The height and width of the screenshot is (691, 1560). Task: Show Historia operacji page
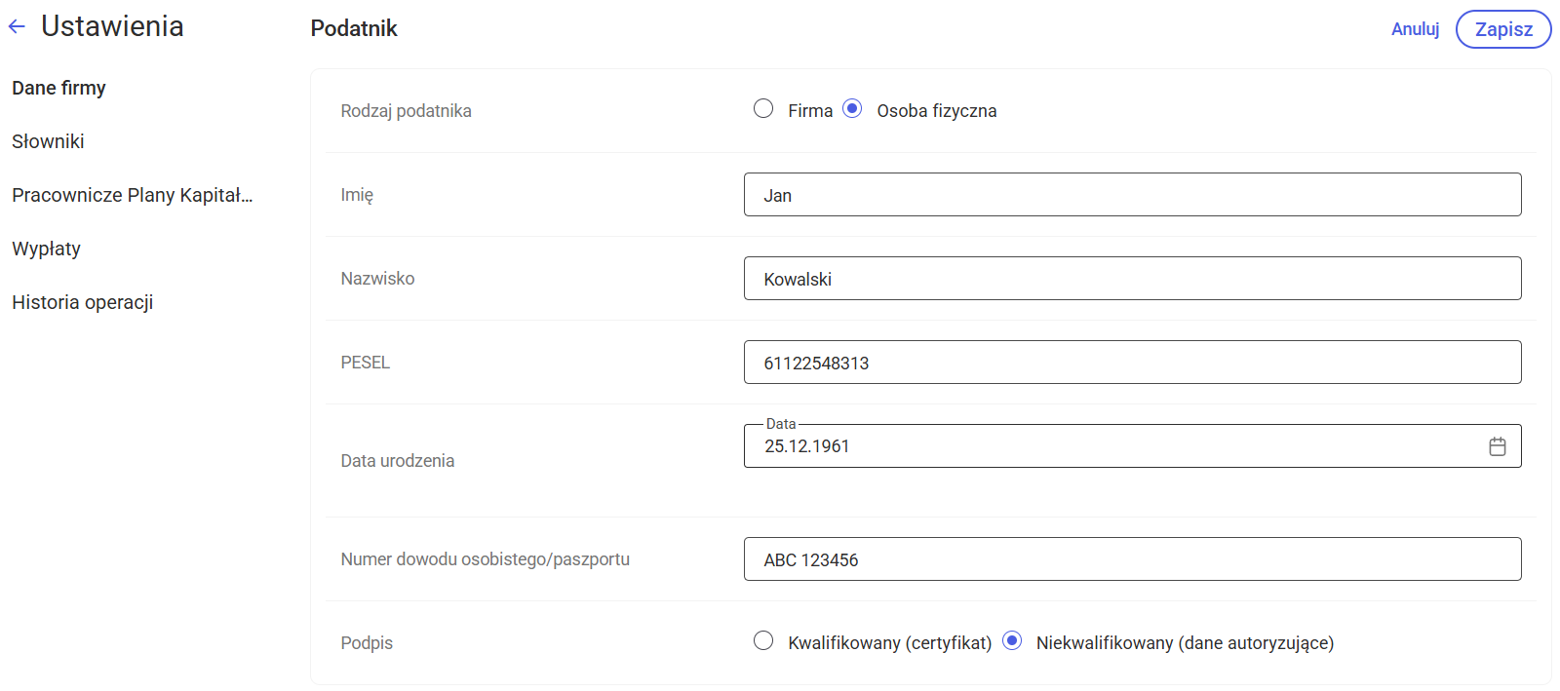[82, 302]
